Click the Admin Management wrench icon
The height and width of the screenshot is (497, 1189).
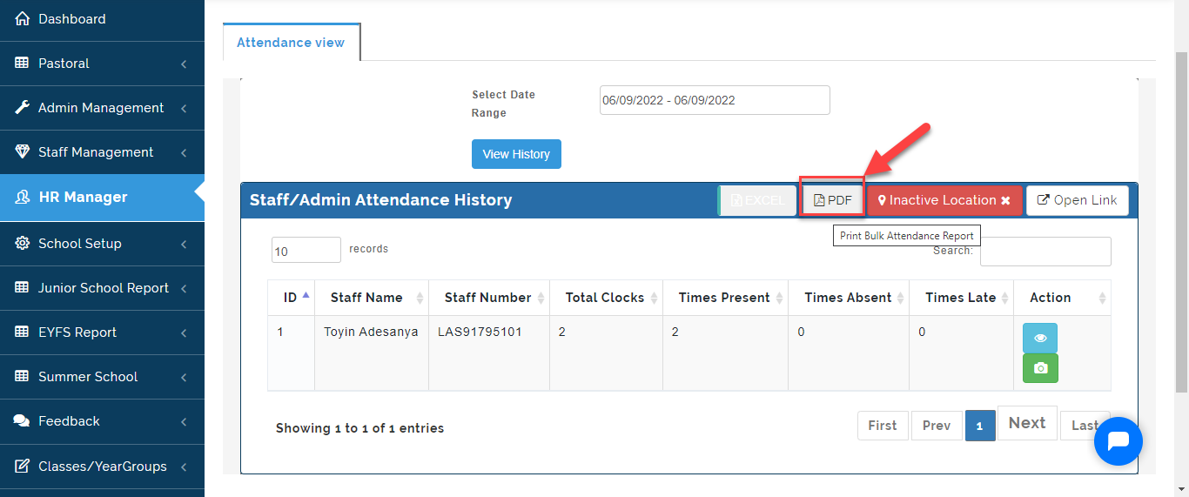click(23, 107)
